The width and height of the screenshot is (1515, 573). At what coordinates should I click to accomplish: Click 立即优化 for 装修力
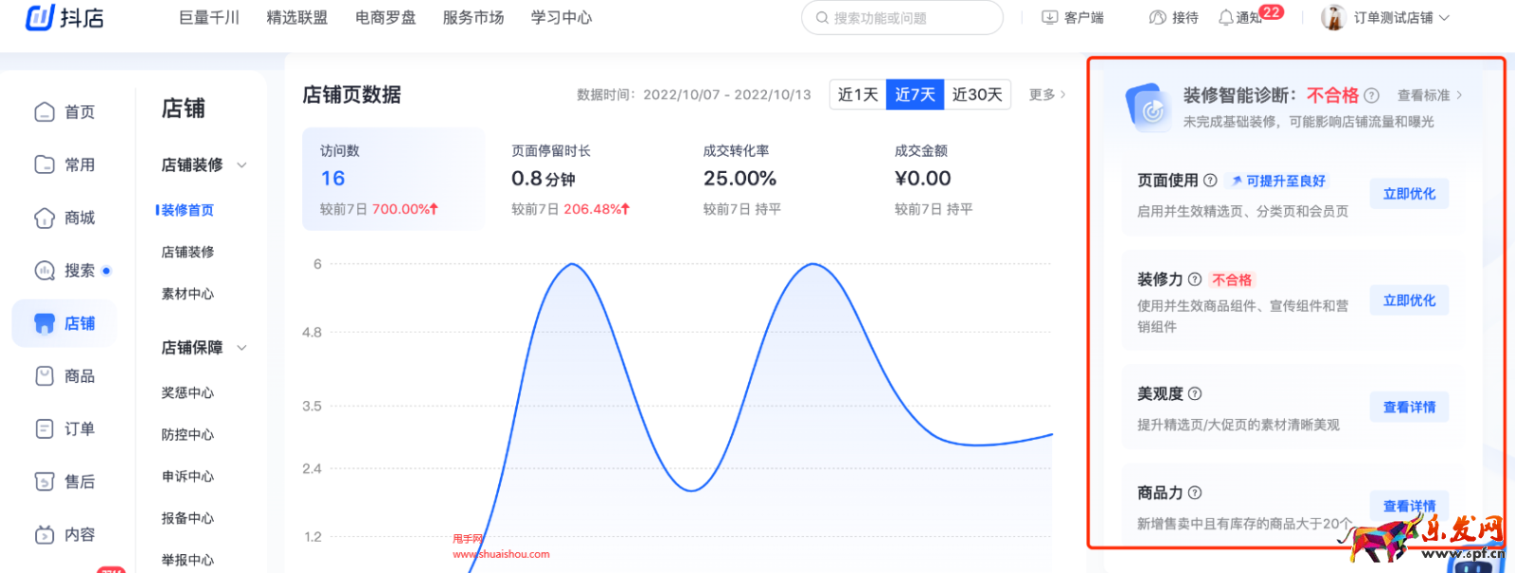tap(1409, 301)
